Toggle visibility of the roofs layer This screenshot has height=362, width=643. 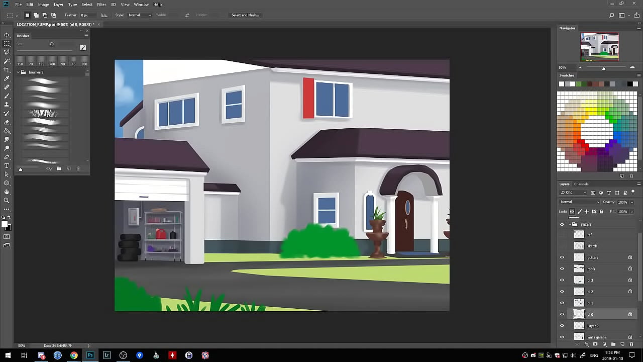click(x=562, y=269)
